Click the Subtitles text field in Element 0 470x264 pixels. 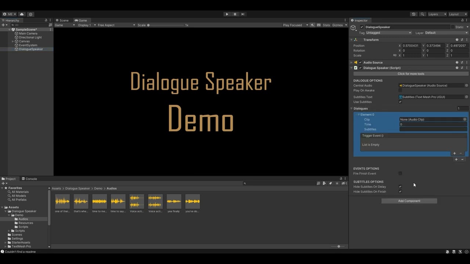click(x=433, y=129)
